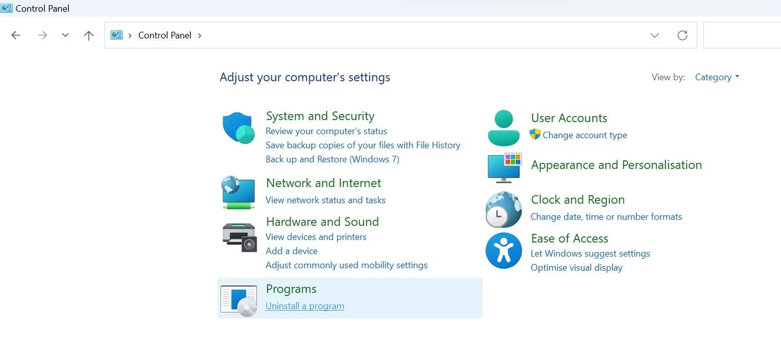Click the chevron after Control Panel breadcrumb
This screenshot has width=781, height=357.
tap(199, 35)
